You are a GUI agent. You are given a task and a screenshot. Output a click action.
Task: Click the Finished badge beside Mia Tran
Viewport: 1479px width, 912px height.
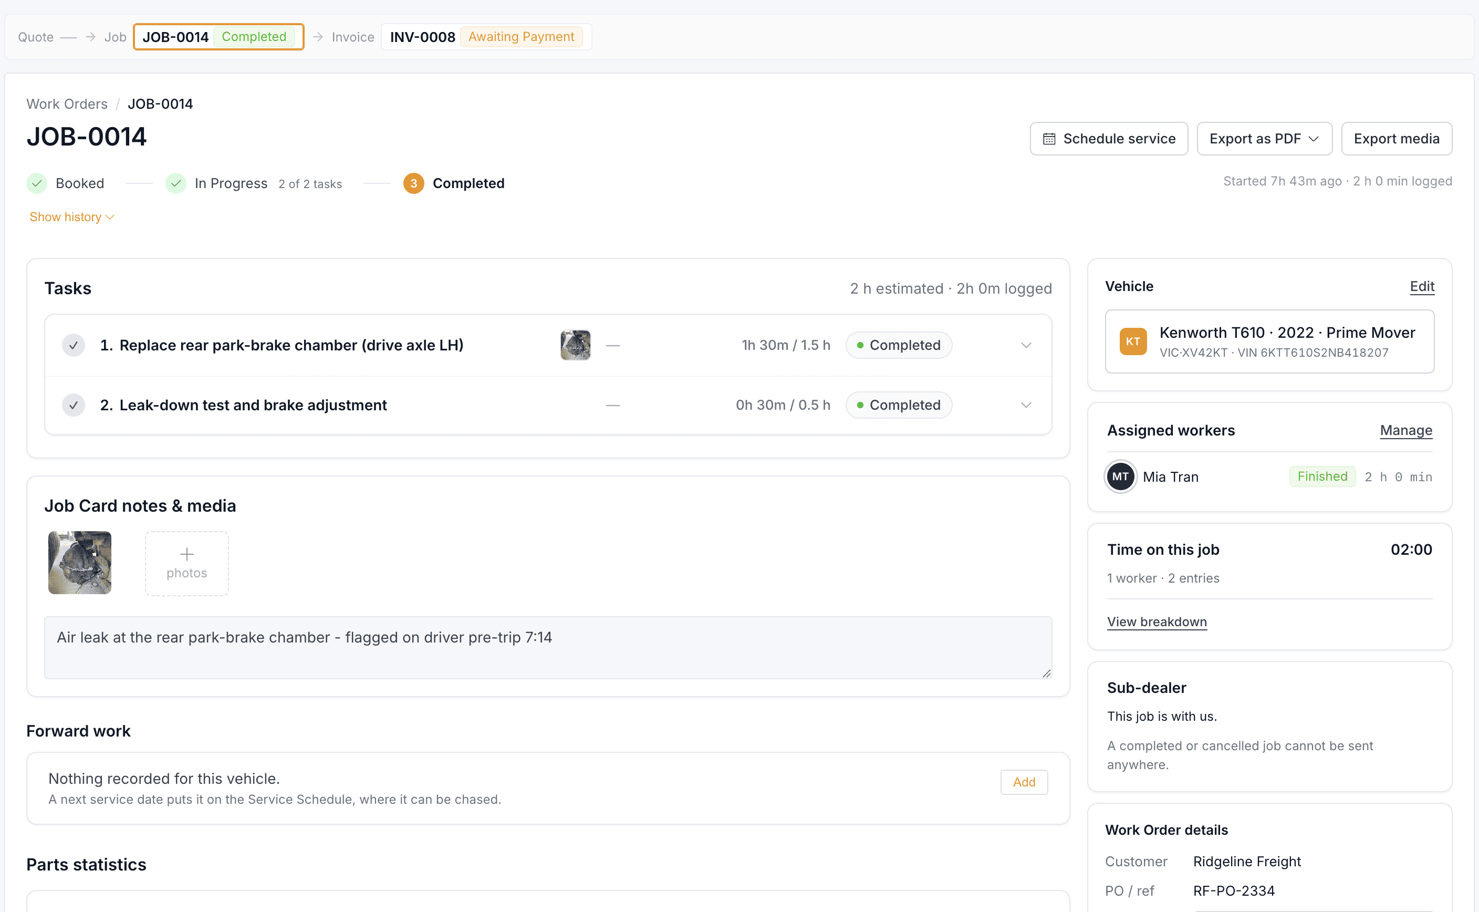pos(1322,476)
